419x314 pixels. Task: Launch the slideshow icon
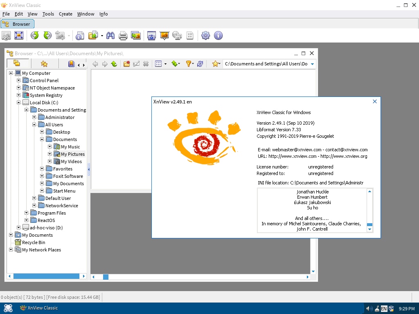pyautogui.click(x=164, y=36)
